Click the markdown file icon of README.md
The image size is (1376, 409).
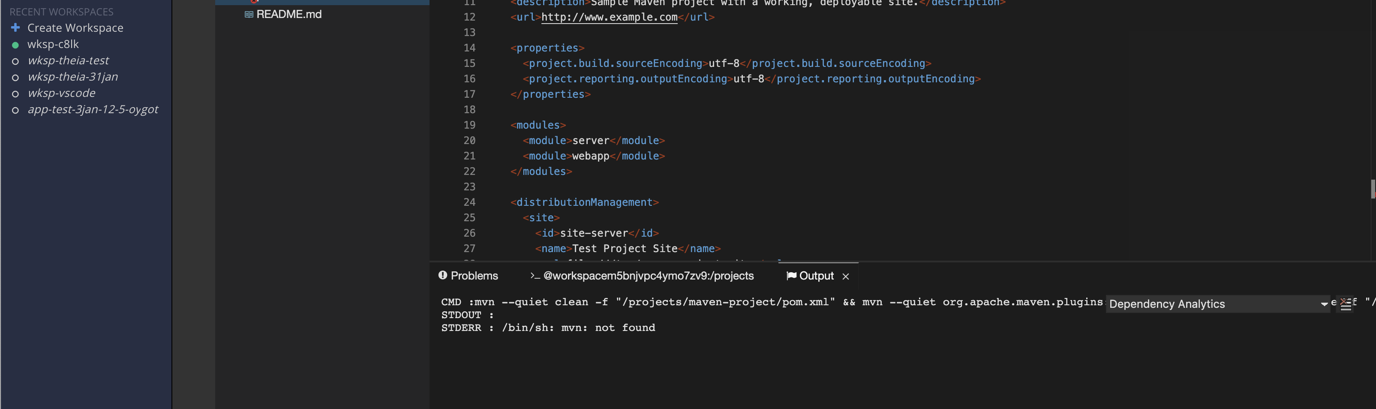pos(249,15)
